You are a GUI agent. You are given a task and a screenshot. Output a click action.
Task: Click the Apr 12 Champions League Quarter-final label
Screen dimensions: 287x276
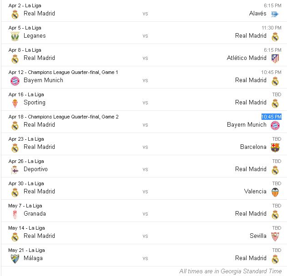63,72
